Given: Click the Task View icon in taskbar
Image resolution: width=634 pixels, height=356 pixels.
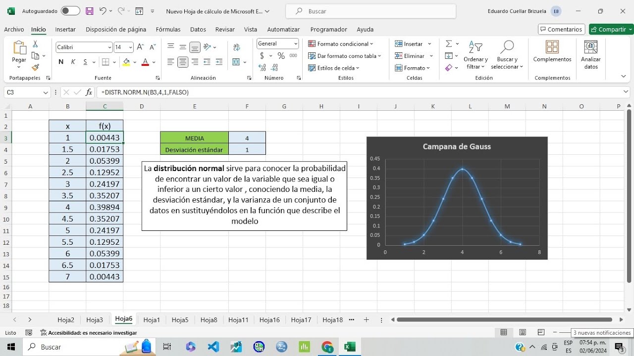Looking at the screenshot, I should click(x=167, y=347).
